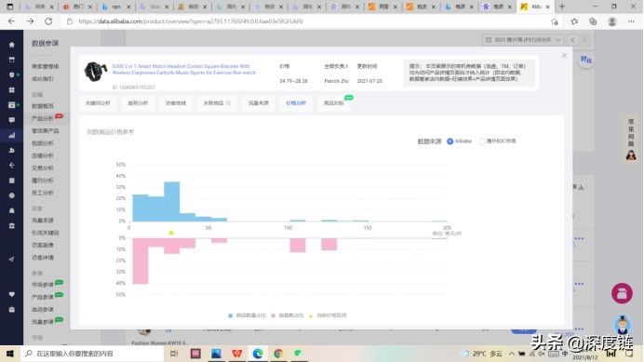Switch to the 价格分析 tab
Screen dimensions: 644x362
(x=296, y=103)
